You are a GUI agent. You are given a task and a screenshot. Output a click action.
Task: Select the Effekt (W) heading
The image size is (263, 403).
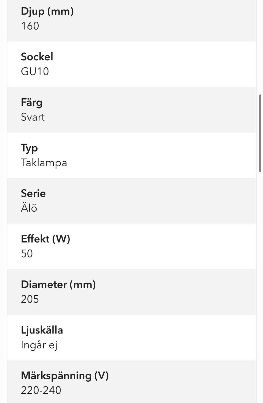[46, 239]
